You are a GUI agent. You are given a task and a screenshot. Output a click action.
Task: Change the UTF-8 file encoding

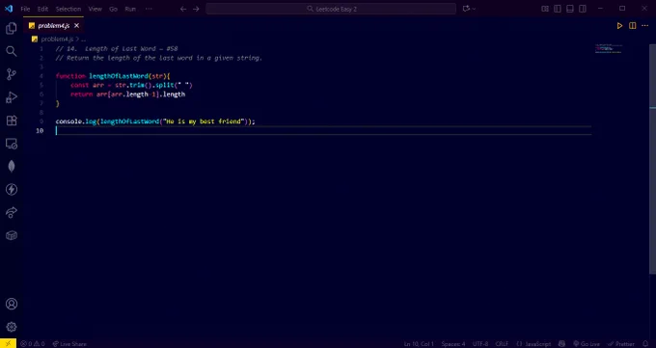point(480,344)
